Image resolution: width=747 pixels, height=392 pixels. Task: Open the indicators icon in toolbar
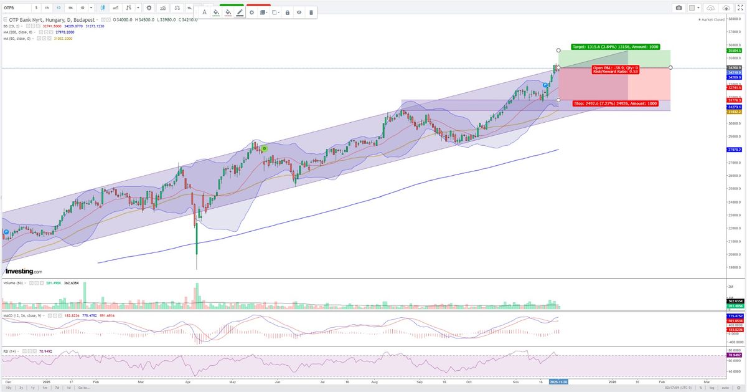point(162,8)
